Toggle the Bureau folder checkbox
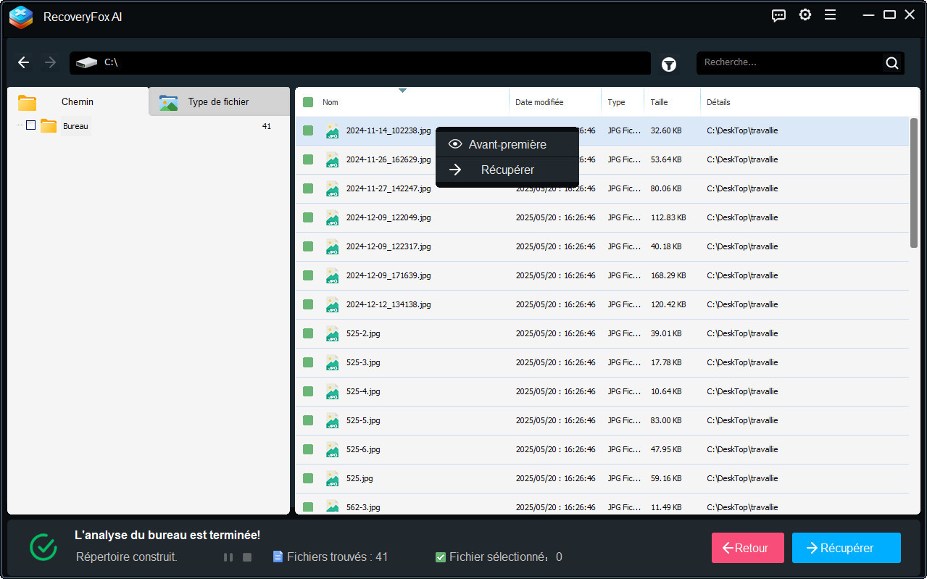This screenshot has width=927, height=579. pos(30,125)
